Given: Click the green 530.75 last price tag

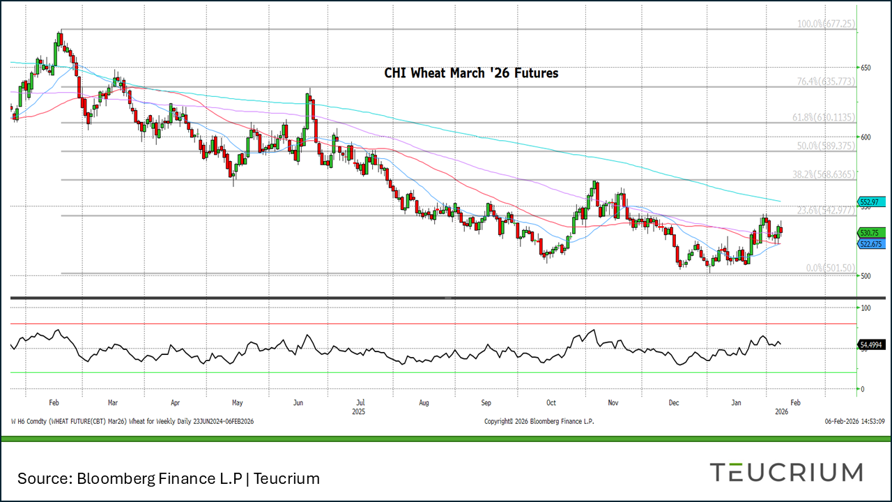Looking at the screenshot, I should 872,232.
